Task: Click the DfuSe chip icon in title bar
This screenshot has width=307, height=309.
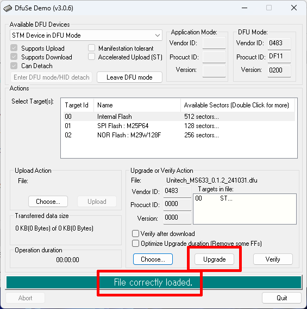Action: [x=8, y=8]
